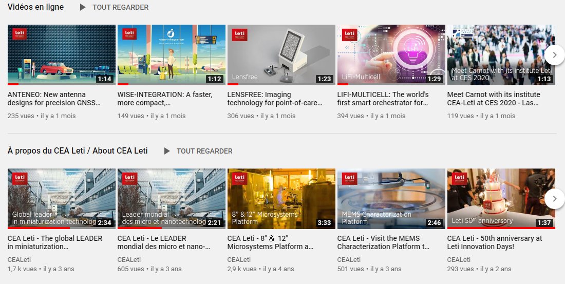
Task: Click next arrow in About CEA Leti row
Action: pos(555,199)
